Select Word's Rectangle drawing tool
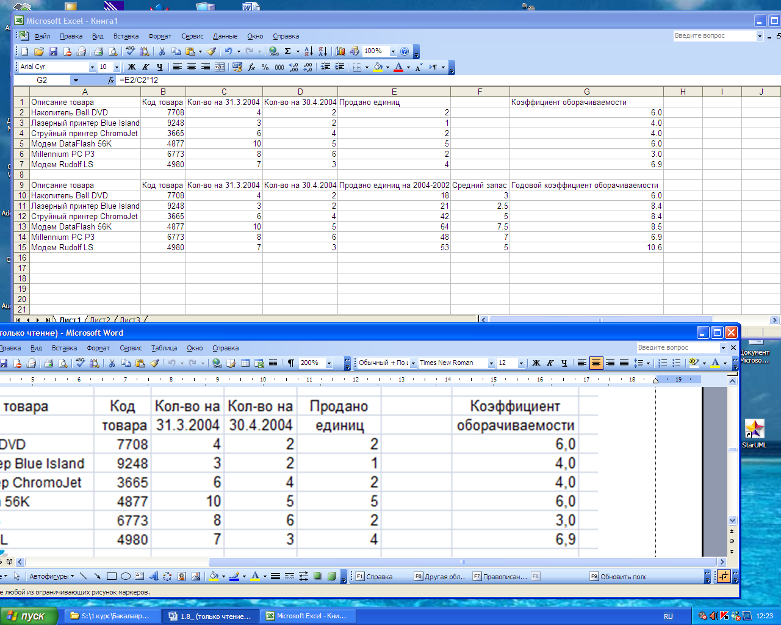Image resolution: width=781 pixels, height=625 pixels. point(112,576)
